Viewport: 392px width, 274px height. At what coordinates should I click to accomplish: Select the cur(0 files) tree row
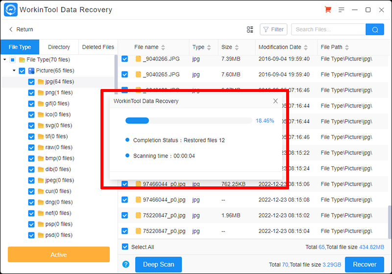pos(58,191)
